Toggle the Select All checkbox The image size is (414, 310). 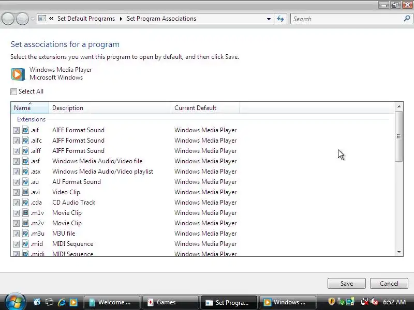pos(14,91)
